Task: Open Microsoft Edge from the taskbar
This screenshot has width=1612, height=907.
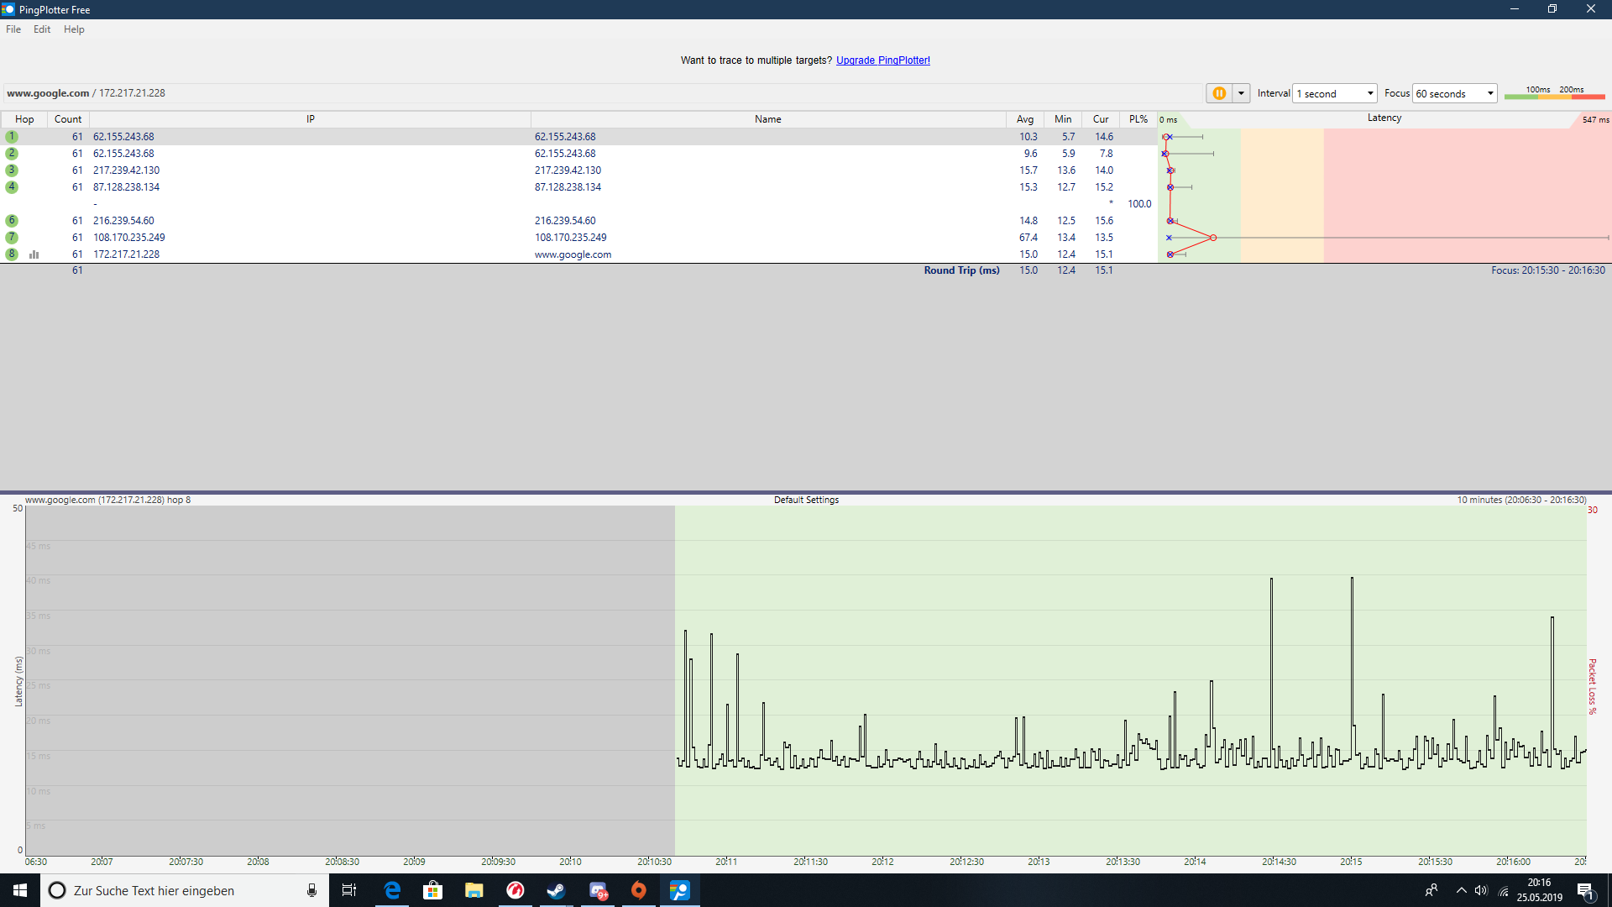Action: (392, 890)
